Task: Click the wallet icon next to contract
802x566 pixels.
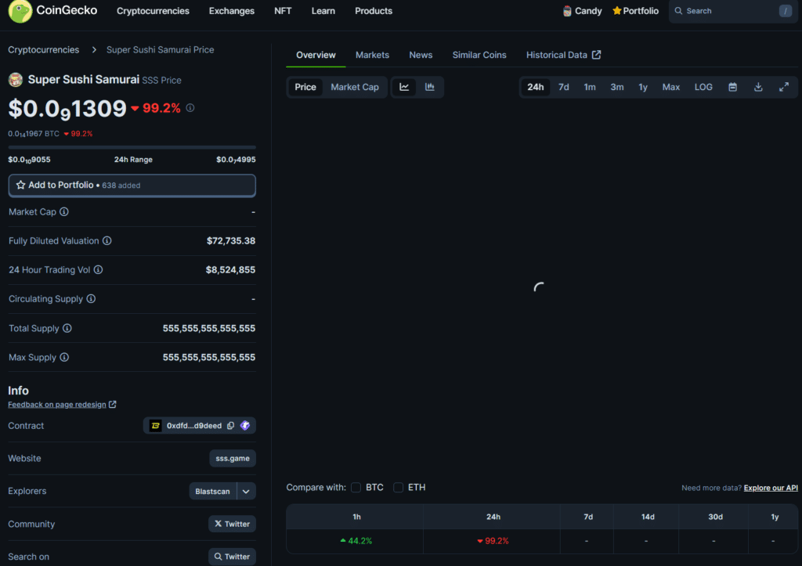Action: (x=245, y=425)
